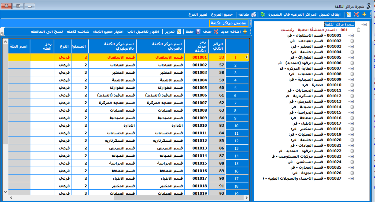Click cell with code 001011 in the grid
The width and height of the screenshot is (375, 202).
point(196,133)
